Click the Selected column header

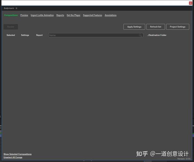click(x=11, y=35)
